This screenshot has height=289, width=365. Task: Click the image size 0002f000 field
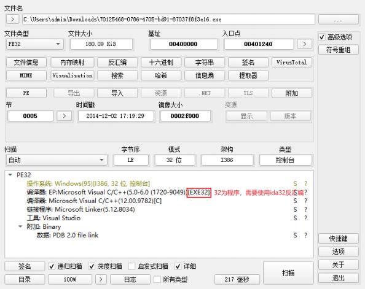pos(185,116)
